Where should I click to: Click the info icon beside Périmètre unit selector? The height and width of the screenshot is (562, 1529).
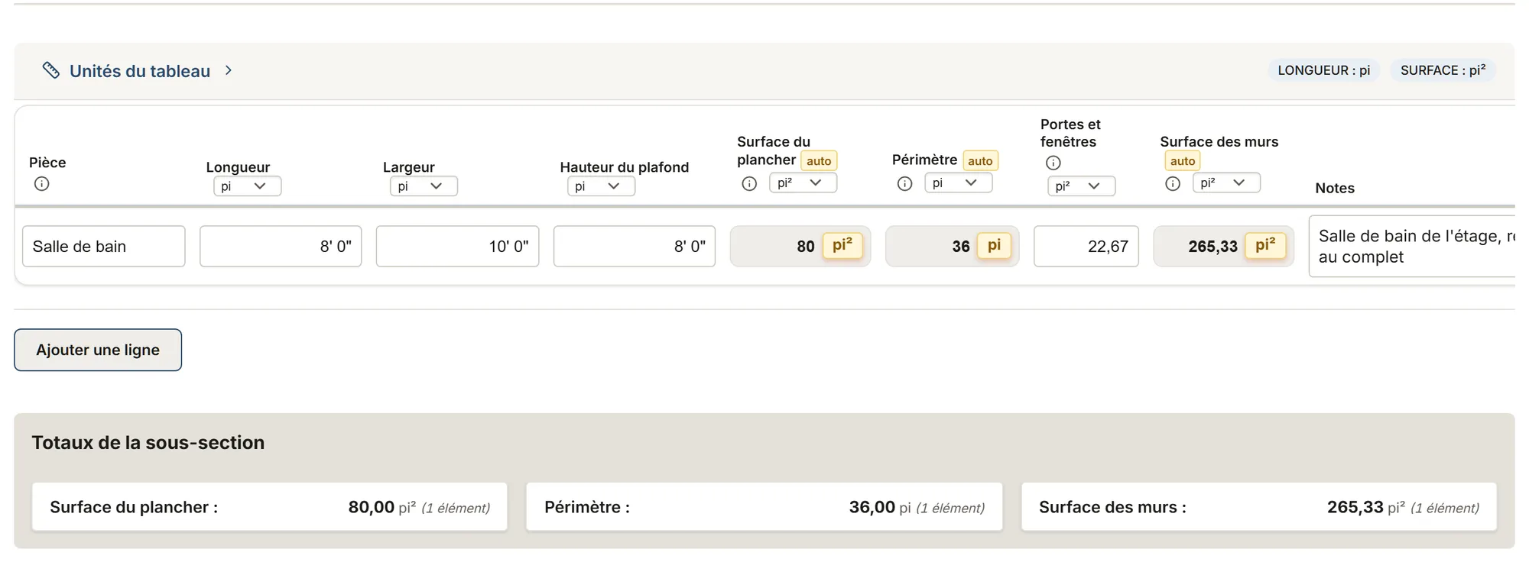[x=904, y=183]
